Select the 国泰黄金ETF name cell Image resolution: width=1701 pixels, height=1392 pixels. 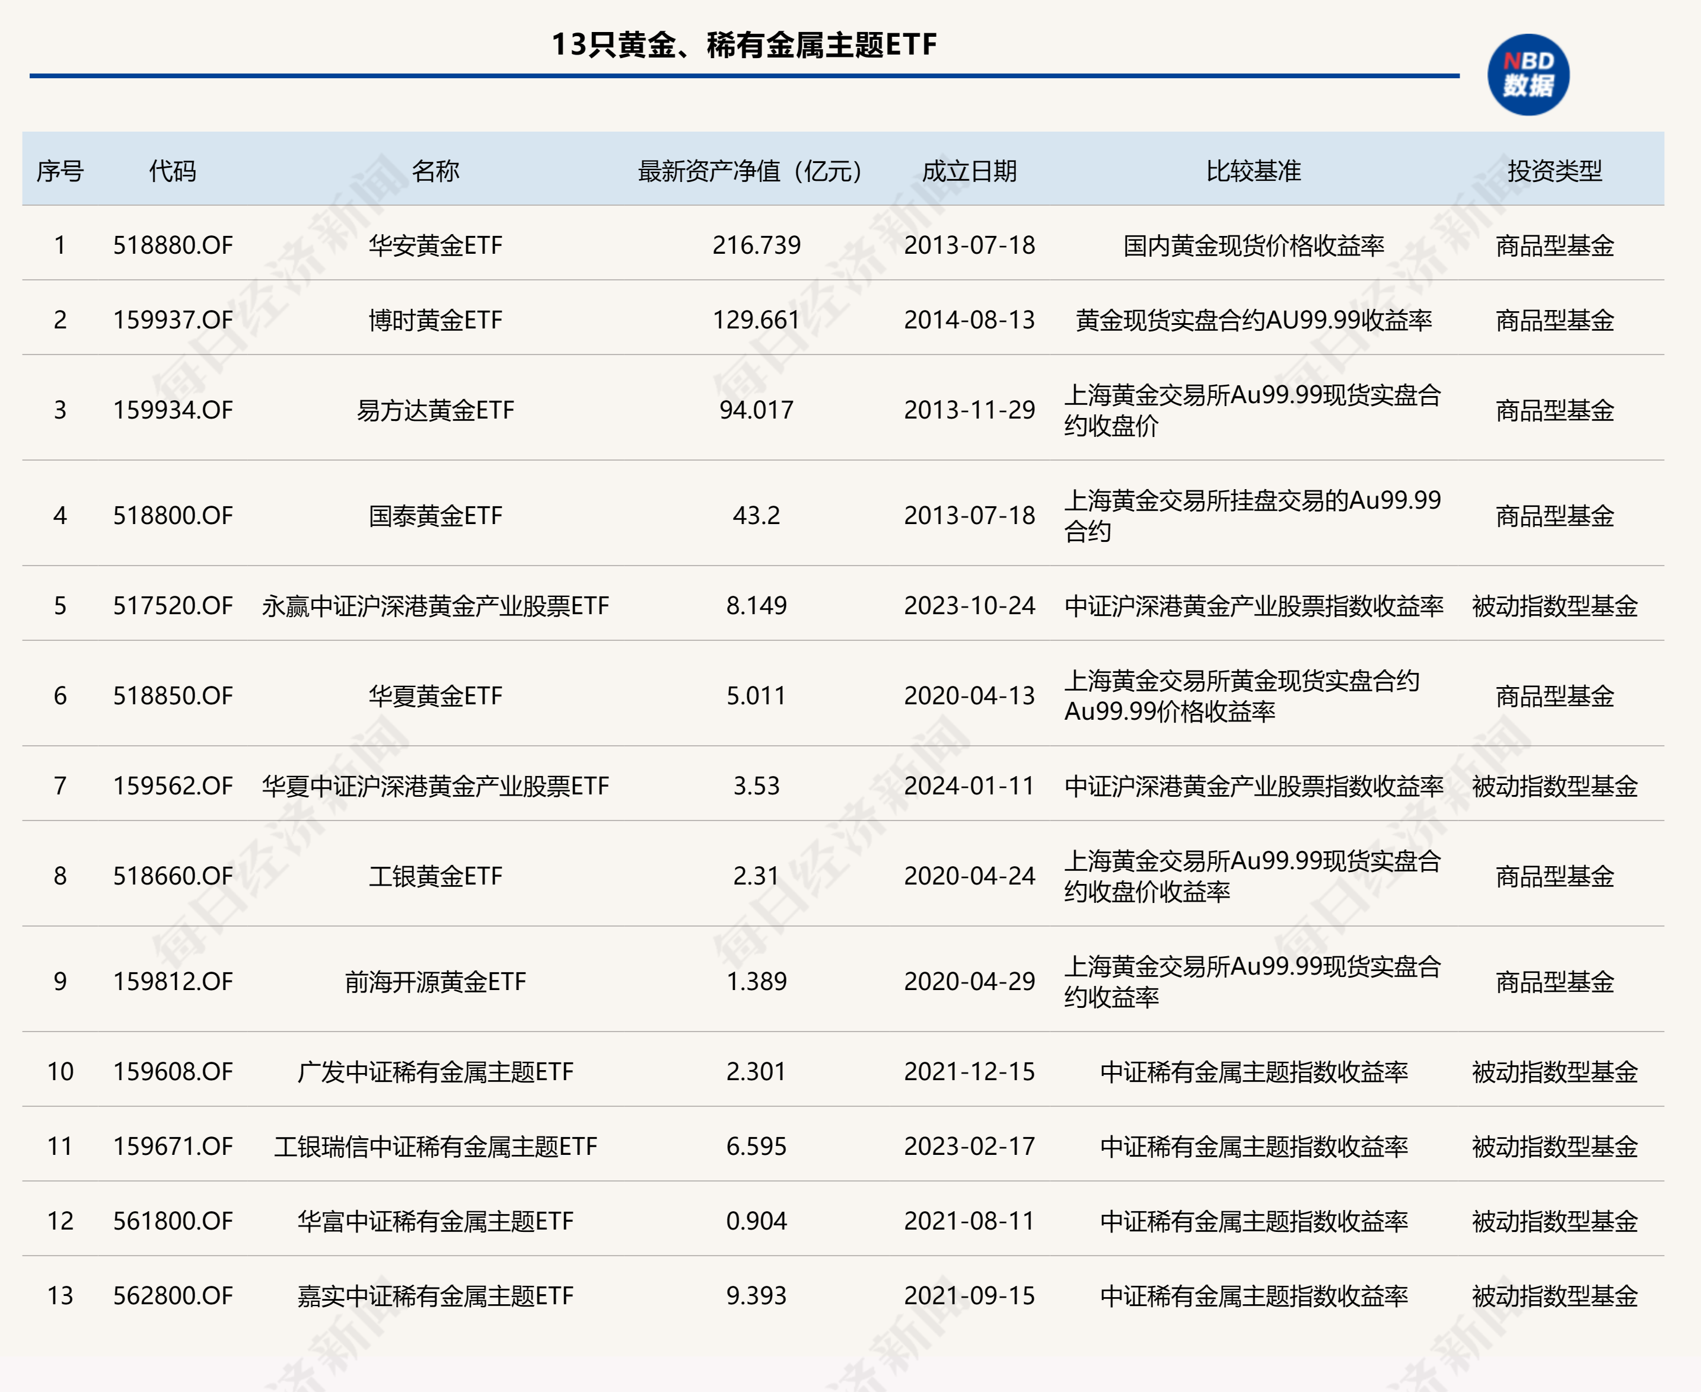click(x=435, y=515)
